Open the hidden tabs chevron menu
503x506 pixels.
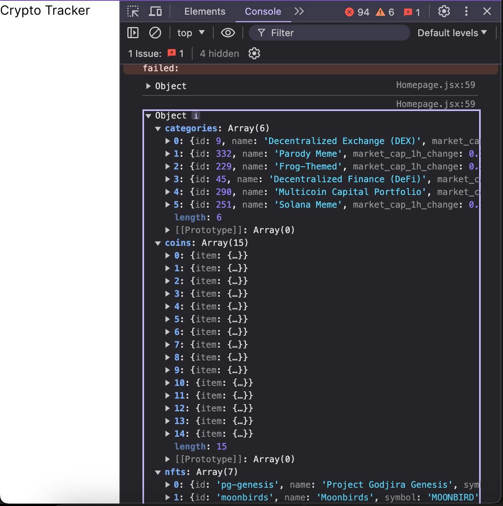pyautogui.click(x=299, y=11)
